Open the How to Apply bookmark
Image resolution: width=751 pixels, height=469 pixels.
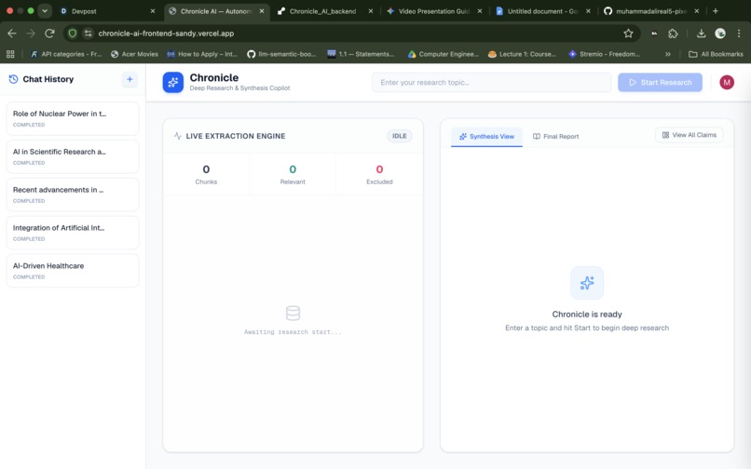point(201,54)
